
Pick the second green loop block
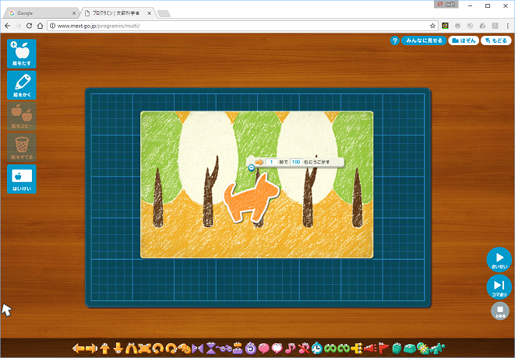(x=344, y=348)
